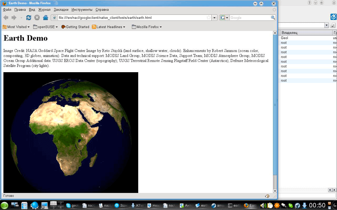
Task: Click the volume speaker tray icon
Action: (263, 206)
